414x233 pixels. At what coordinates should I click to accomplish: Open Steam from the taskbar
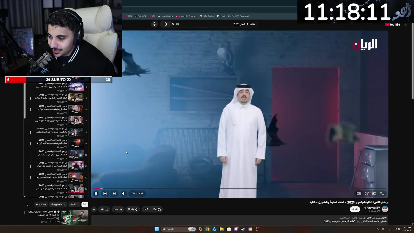click(243, 229)
